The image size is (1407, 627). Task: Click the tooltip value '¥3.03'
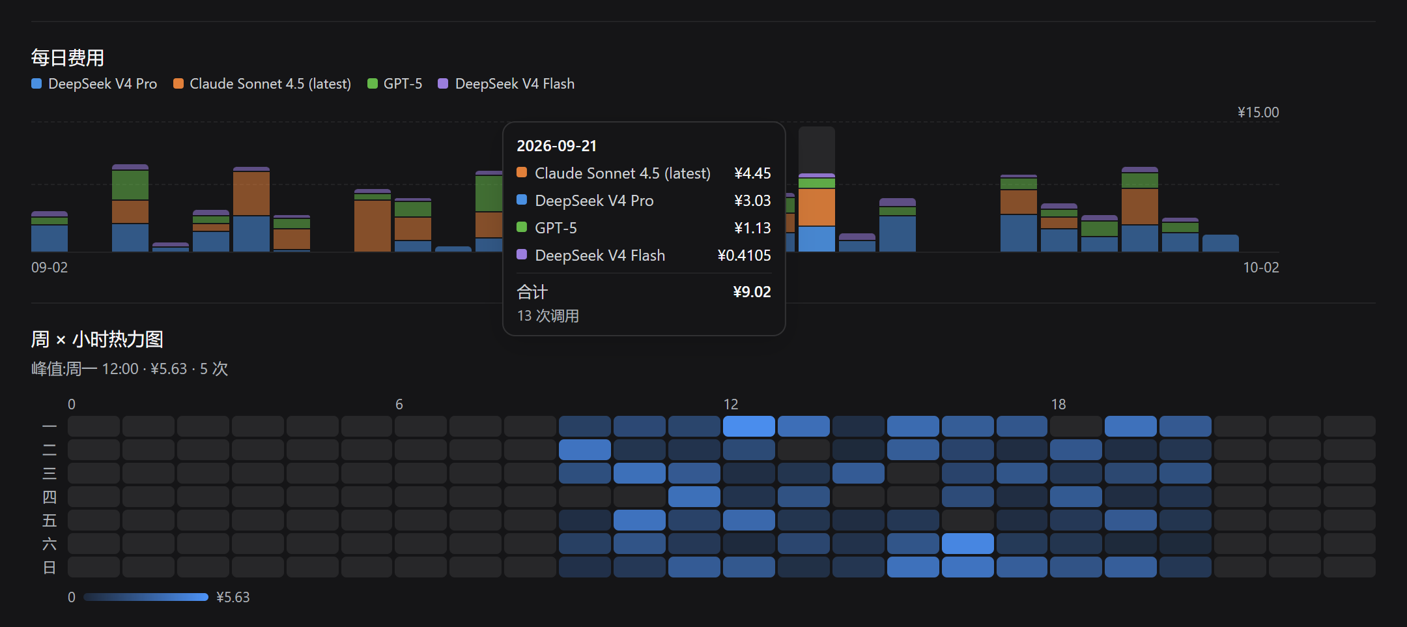coord(752,201)
